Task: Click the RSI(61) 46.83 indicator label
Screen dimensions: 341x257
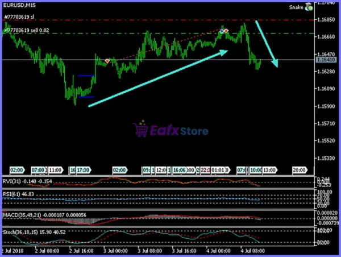Action: tap(19, 194)
